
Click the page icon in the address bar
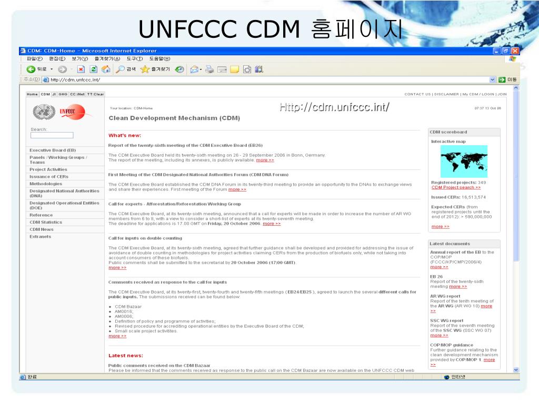(x=46, y=80)
